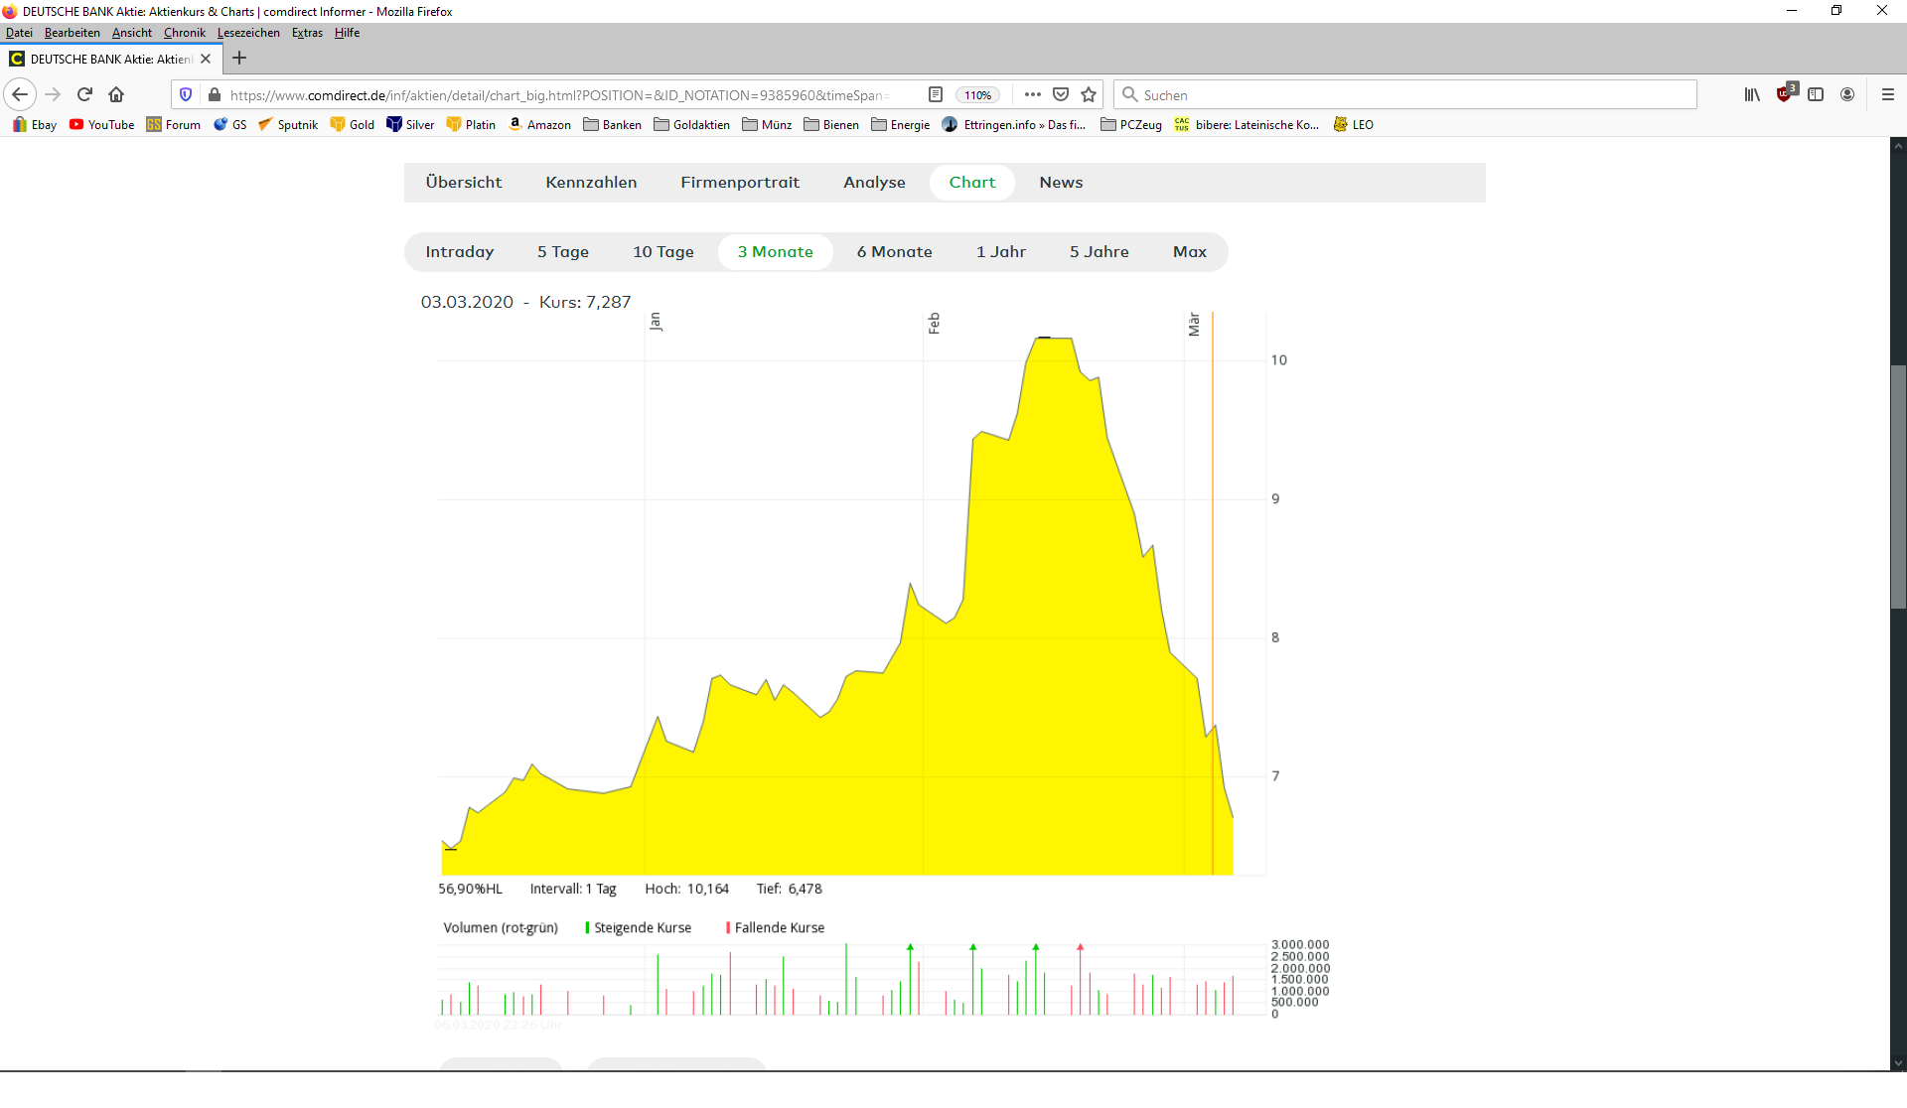The width and height of the screenshot is (1907, 1108).
Task: Expand the Bienen bookmarks folder
Action: 831,124
